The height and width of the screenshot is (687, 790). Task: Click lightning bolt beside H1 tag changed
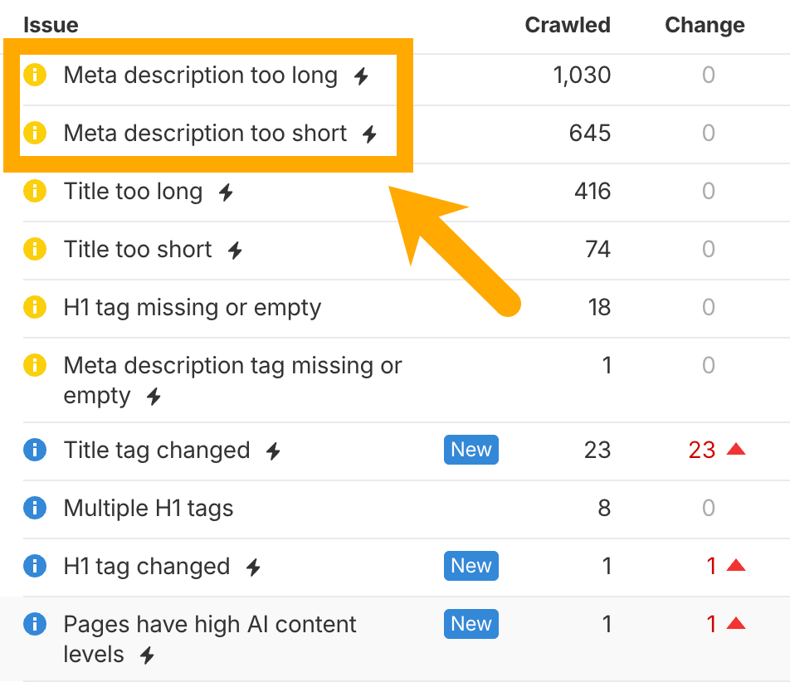point(254,568)
